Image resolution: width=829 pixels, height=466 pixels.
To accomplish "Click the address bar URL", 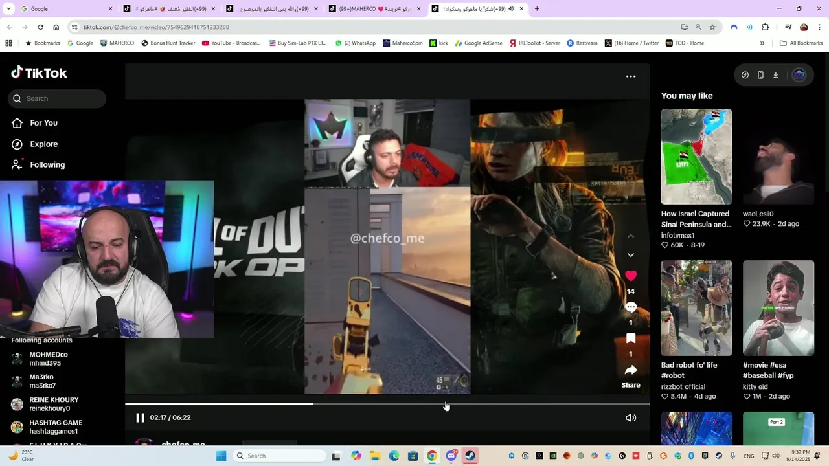I will click(x=155, y=27).
